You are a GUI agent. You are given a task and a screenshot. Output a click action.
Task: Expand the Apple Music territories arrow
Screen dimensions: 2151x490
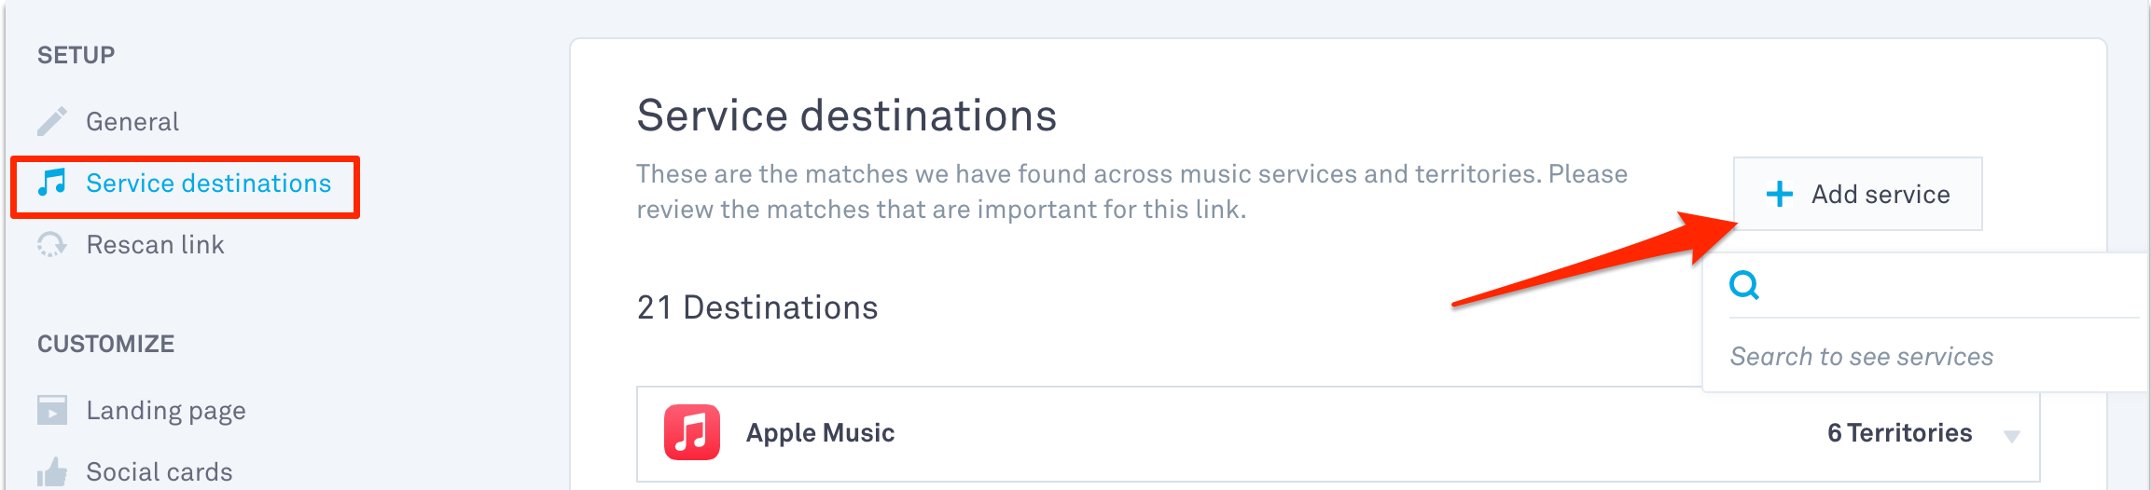pyautogui.click(x=2012, y=436)
